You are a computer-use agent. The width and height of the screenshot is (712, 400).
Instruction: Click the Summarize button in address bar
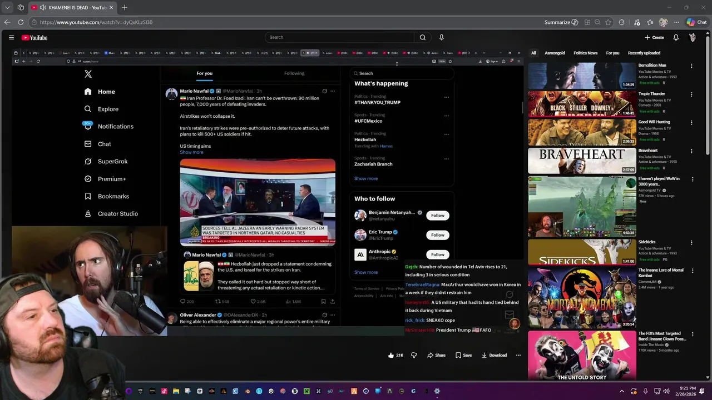[x=561, y=22]
